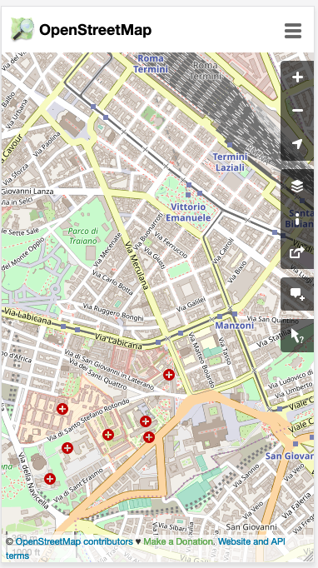The width and height of the screenshot is (318, 568).
Task: Open the map Layers panel
Action: point(297,187)
